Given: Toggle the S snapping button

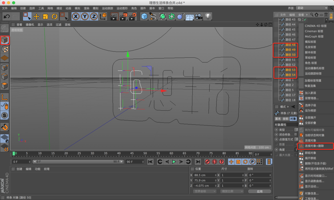Looking at the screenshot, I should click(5, 116).
